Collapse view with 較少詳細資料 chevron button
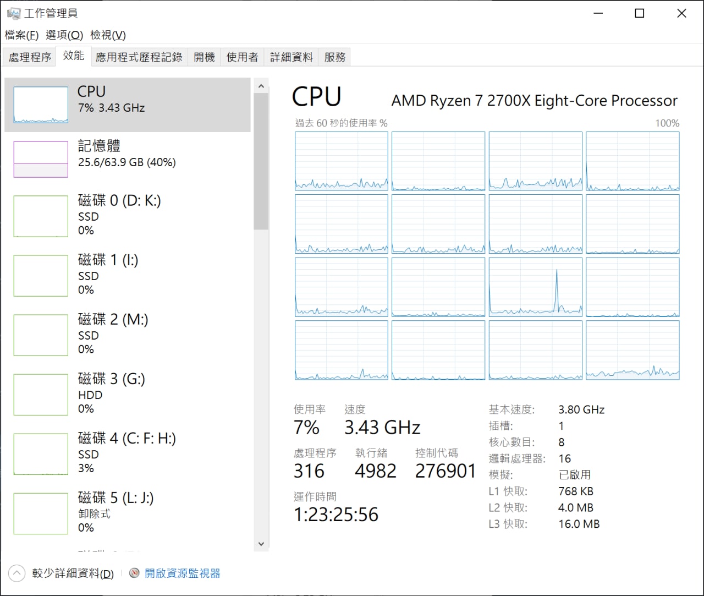The height and width of the screenshot is (596, 704). 17,573
